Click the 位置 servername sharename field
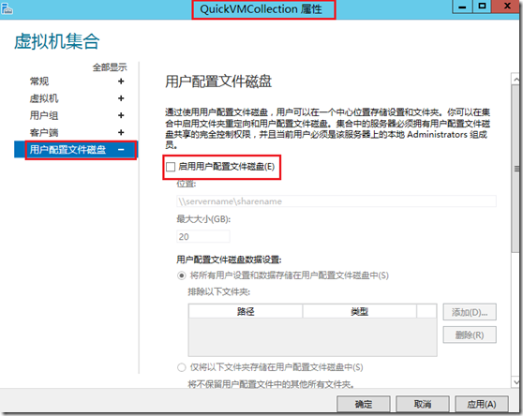The width and height of the screenshot is (523, 416). click(336, 201)
